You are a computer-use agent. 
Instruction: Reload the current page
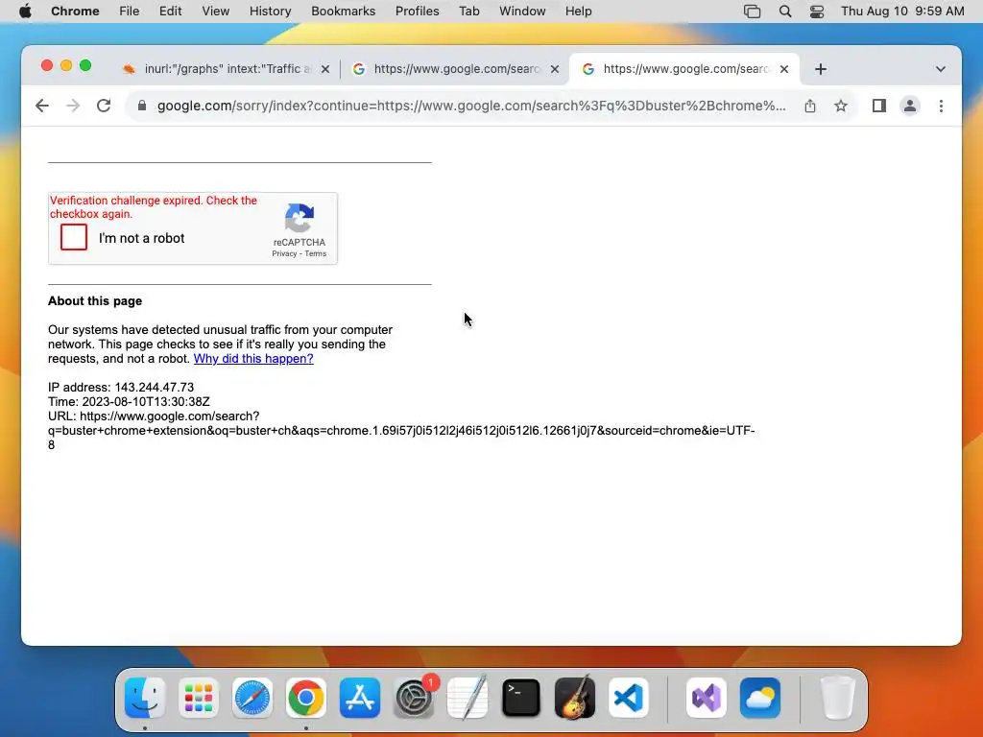tap(104, 106)
